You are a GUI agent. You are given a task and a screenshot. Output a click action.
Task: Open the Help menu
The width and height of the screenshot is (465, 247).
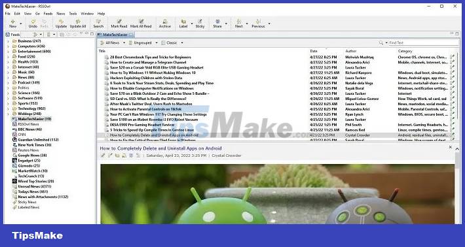point(101,14)
